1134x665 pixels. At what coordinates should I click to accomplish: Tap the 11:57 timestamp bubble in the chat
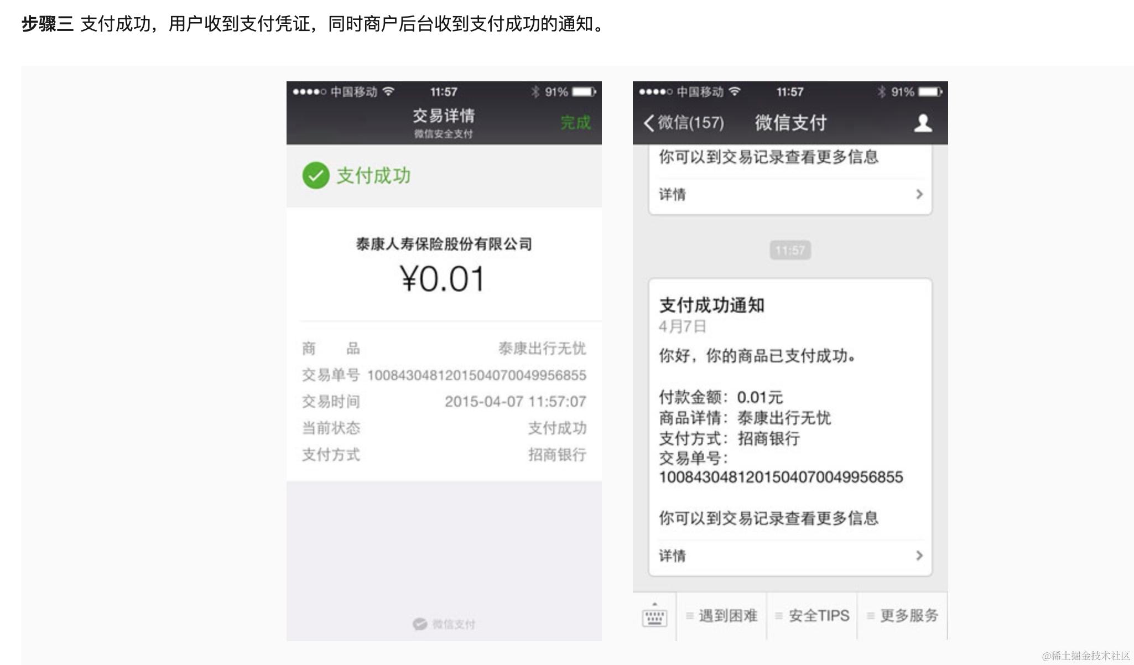coord(789,250)
